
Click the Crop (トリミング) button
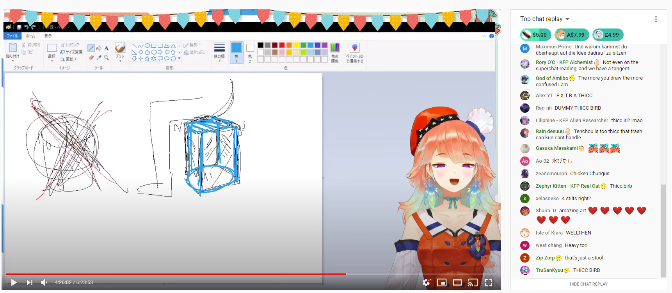click(70, 45)
